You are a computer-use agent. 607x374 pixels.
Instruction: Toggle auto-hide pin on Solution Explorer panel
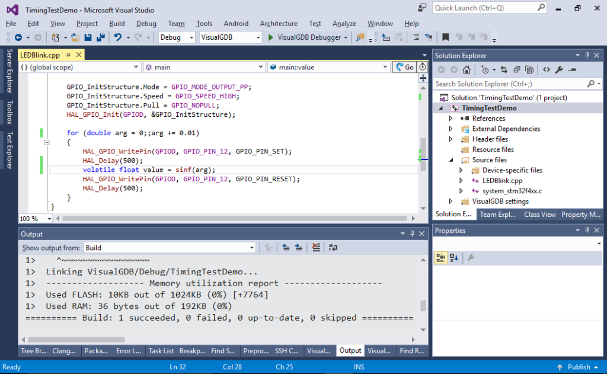pos(587,55)
